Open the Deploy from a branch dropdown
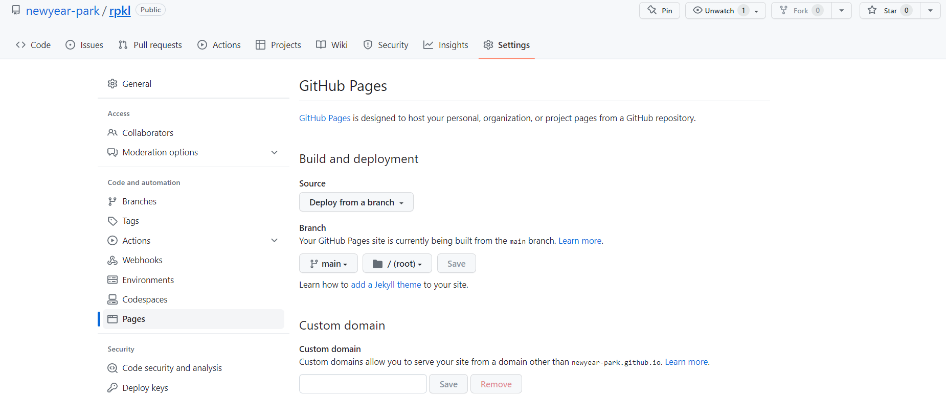This screenshot has height=396, width=946. pyautogui.click(x=356, y=202)
